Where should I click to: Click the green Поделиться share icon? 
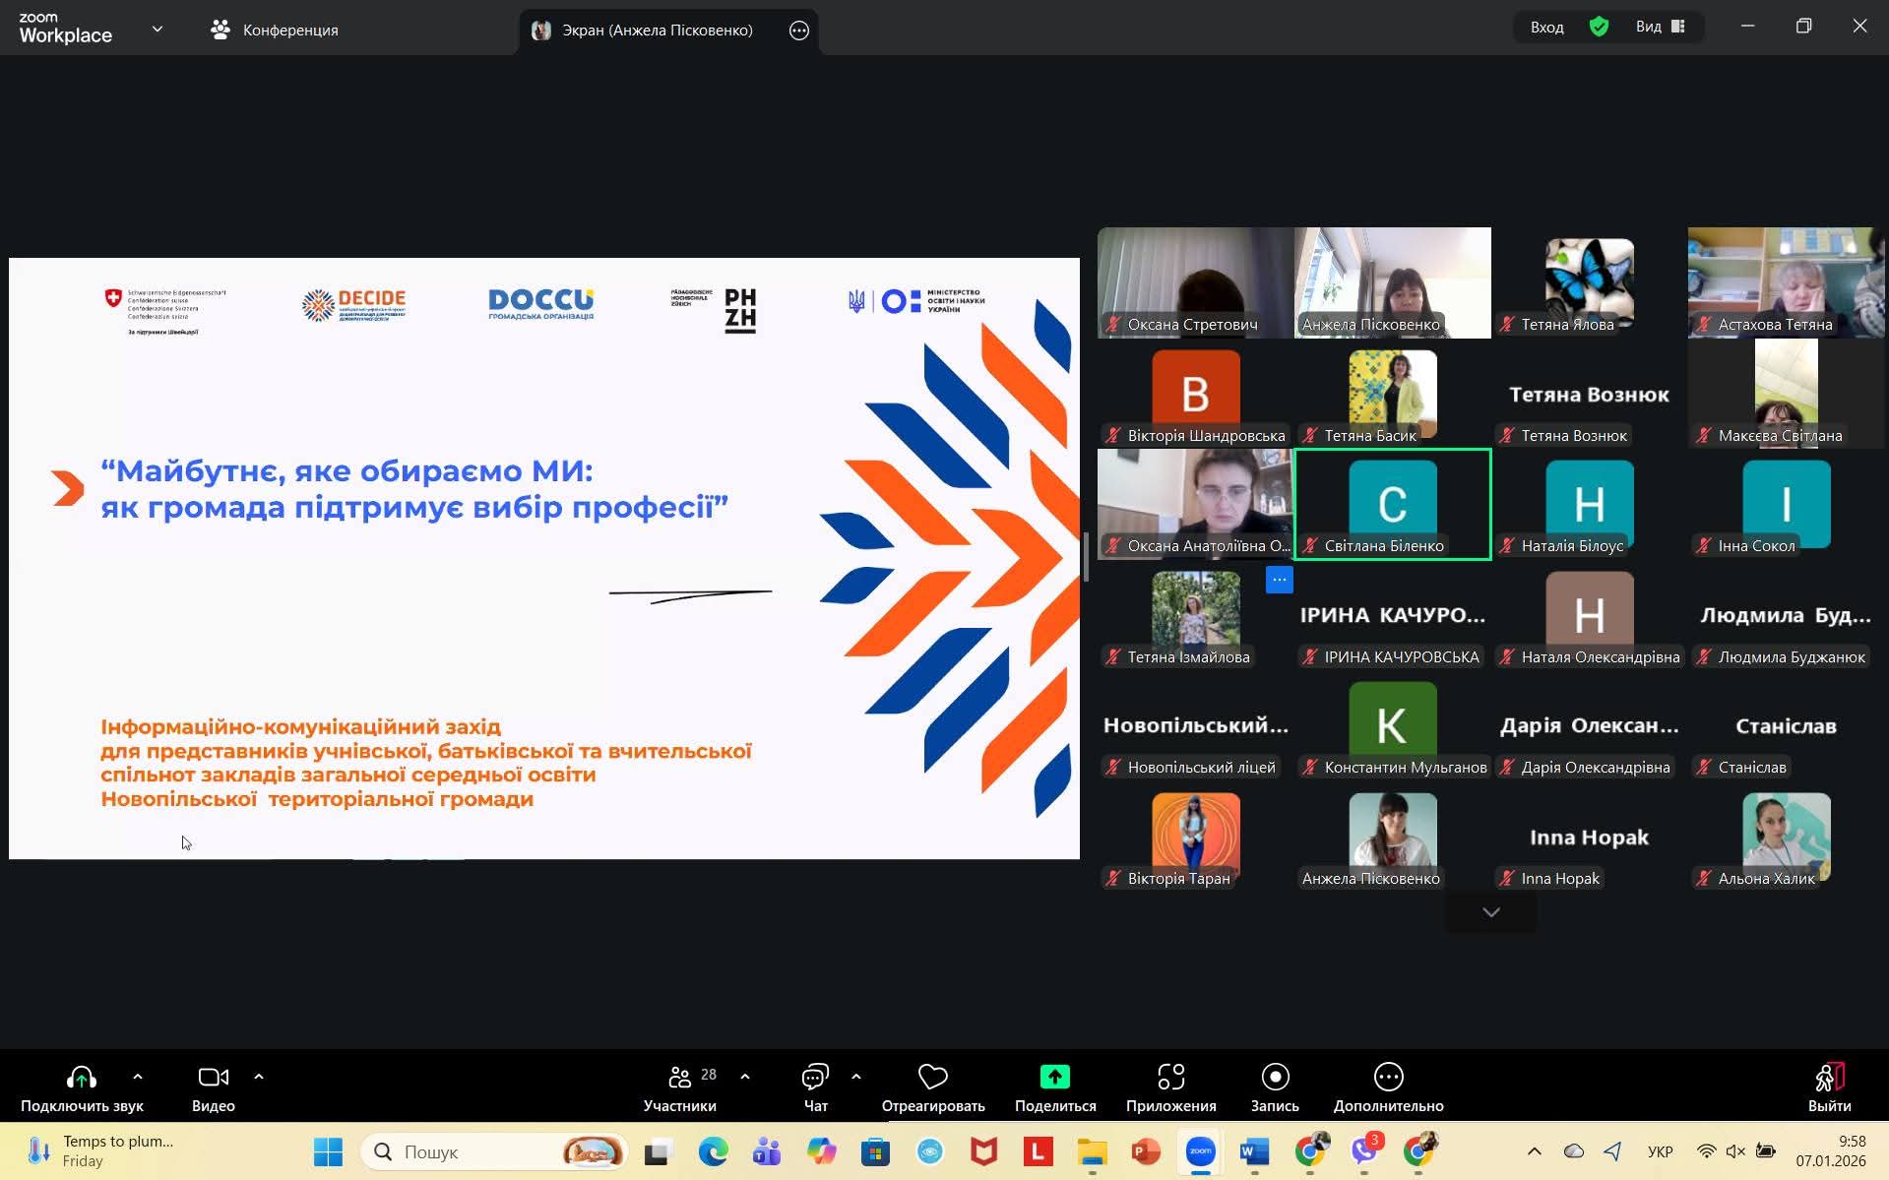pos(1054,1077)
